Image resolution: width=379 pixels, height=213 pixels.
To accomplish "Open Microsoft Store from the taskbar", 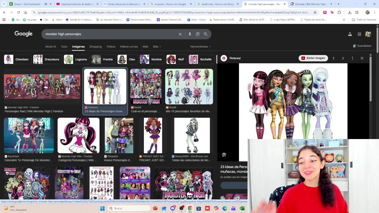I will click(199, 208).
